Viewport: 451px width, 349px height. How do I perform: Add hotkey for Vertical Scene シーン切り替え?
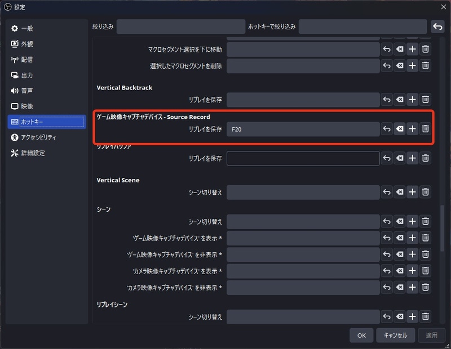click(413, 192)
